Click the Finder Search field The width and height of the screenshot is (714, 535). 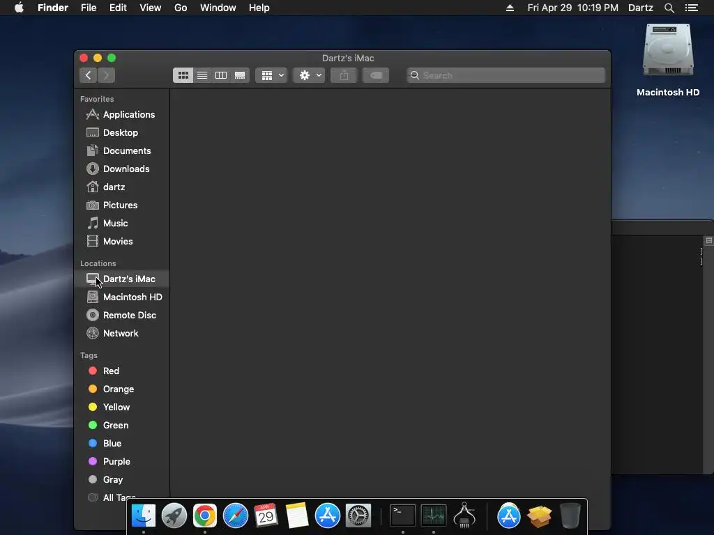point(506,75)
